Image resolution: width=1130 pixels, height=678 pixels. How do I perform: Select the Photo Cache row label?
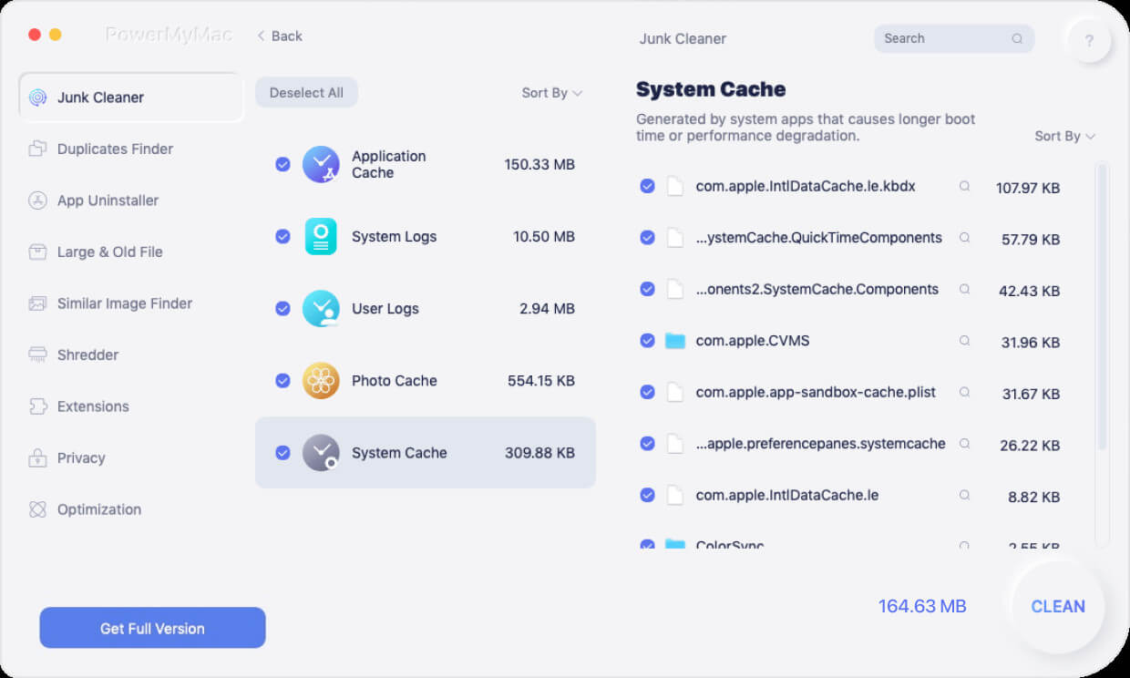[395, 380]
